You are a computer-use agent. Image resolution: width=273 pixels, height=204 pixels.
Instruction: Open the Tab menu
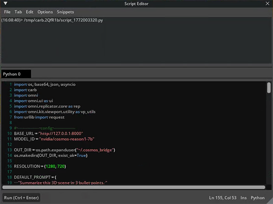pyautogui.click(x=18, y=12)
